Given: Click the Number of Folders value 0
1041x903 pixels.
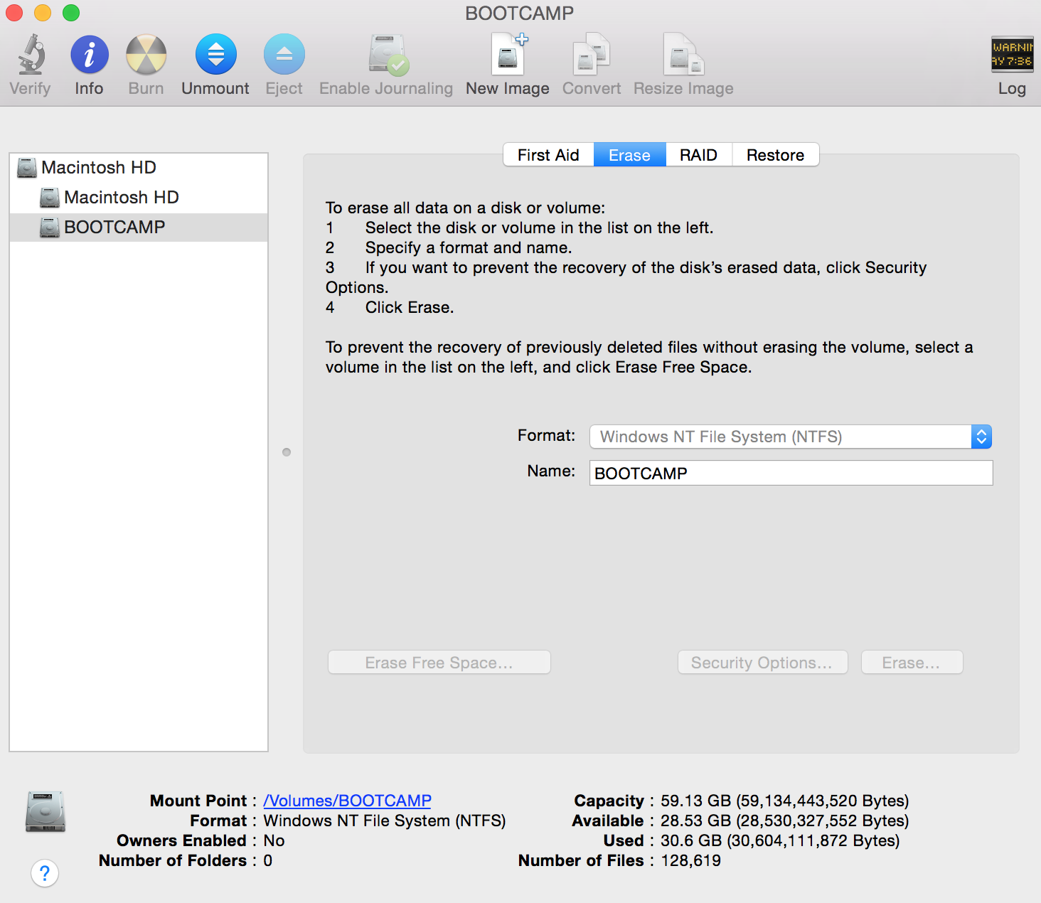Looking at the screenshot, I should pos(268,860).
